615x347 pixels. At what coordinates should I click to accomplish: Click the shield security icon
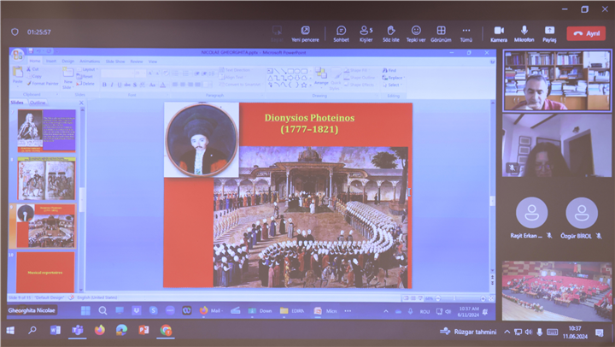[x=15, y=32]
